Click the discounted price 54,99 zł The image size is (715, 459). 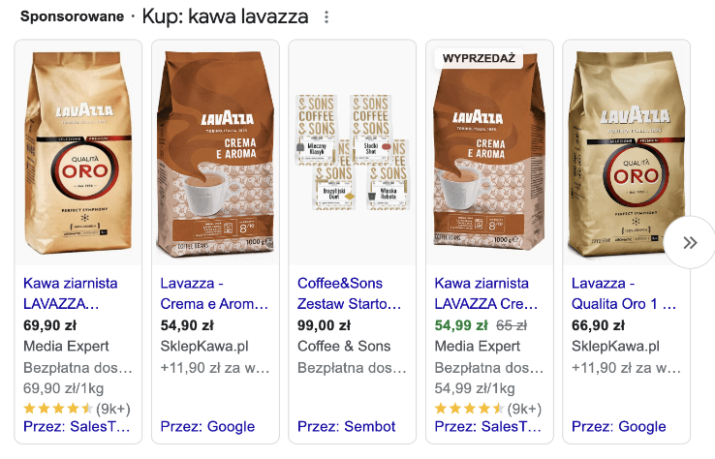(461, 325)
